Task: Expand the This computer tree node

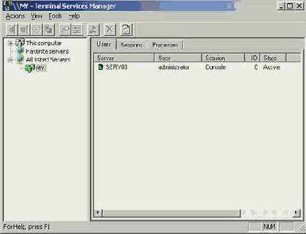Action: tap(10, 43)
